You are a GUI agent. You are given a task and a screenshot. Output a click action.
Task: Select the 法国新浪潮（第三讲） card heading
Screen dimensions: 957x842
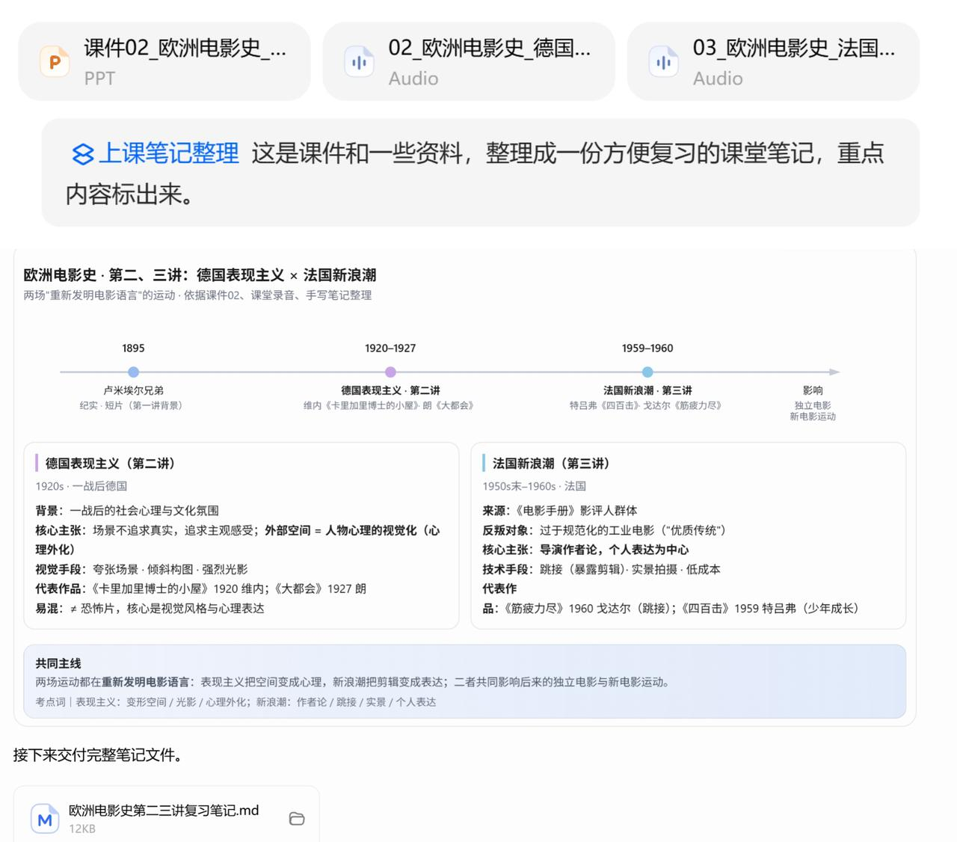tap(552, 464)
